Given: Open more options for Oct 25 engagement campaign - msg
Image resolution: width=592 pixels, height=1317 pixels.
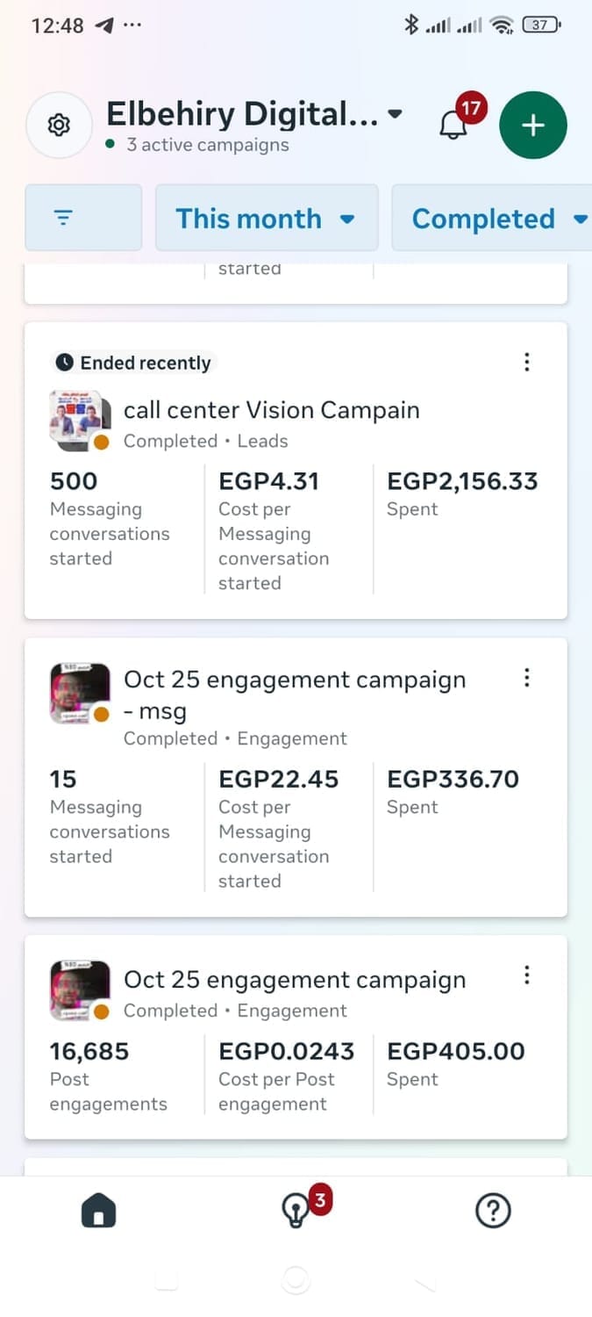Looking at the screenshot, I should 527,677.
